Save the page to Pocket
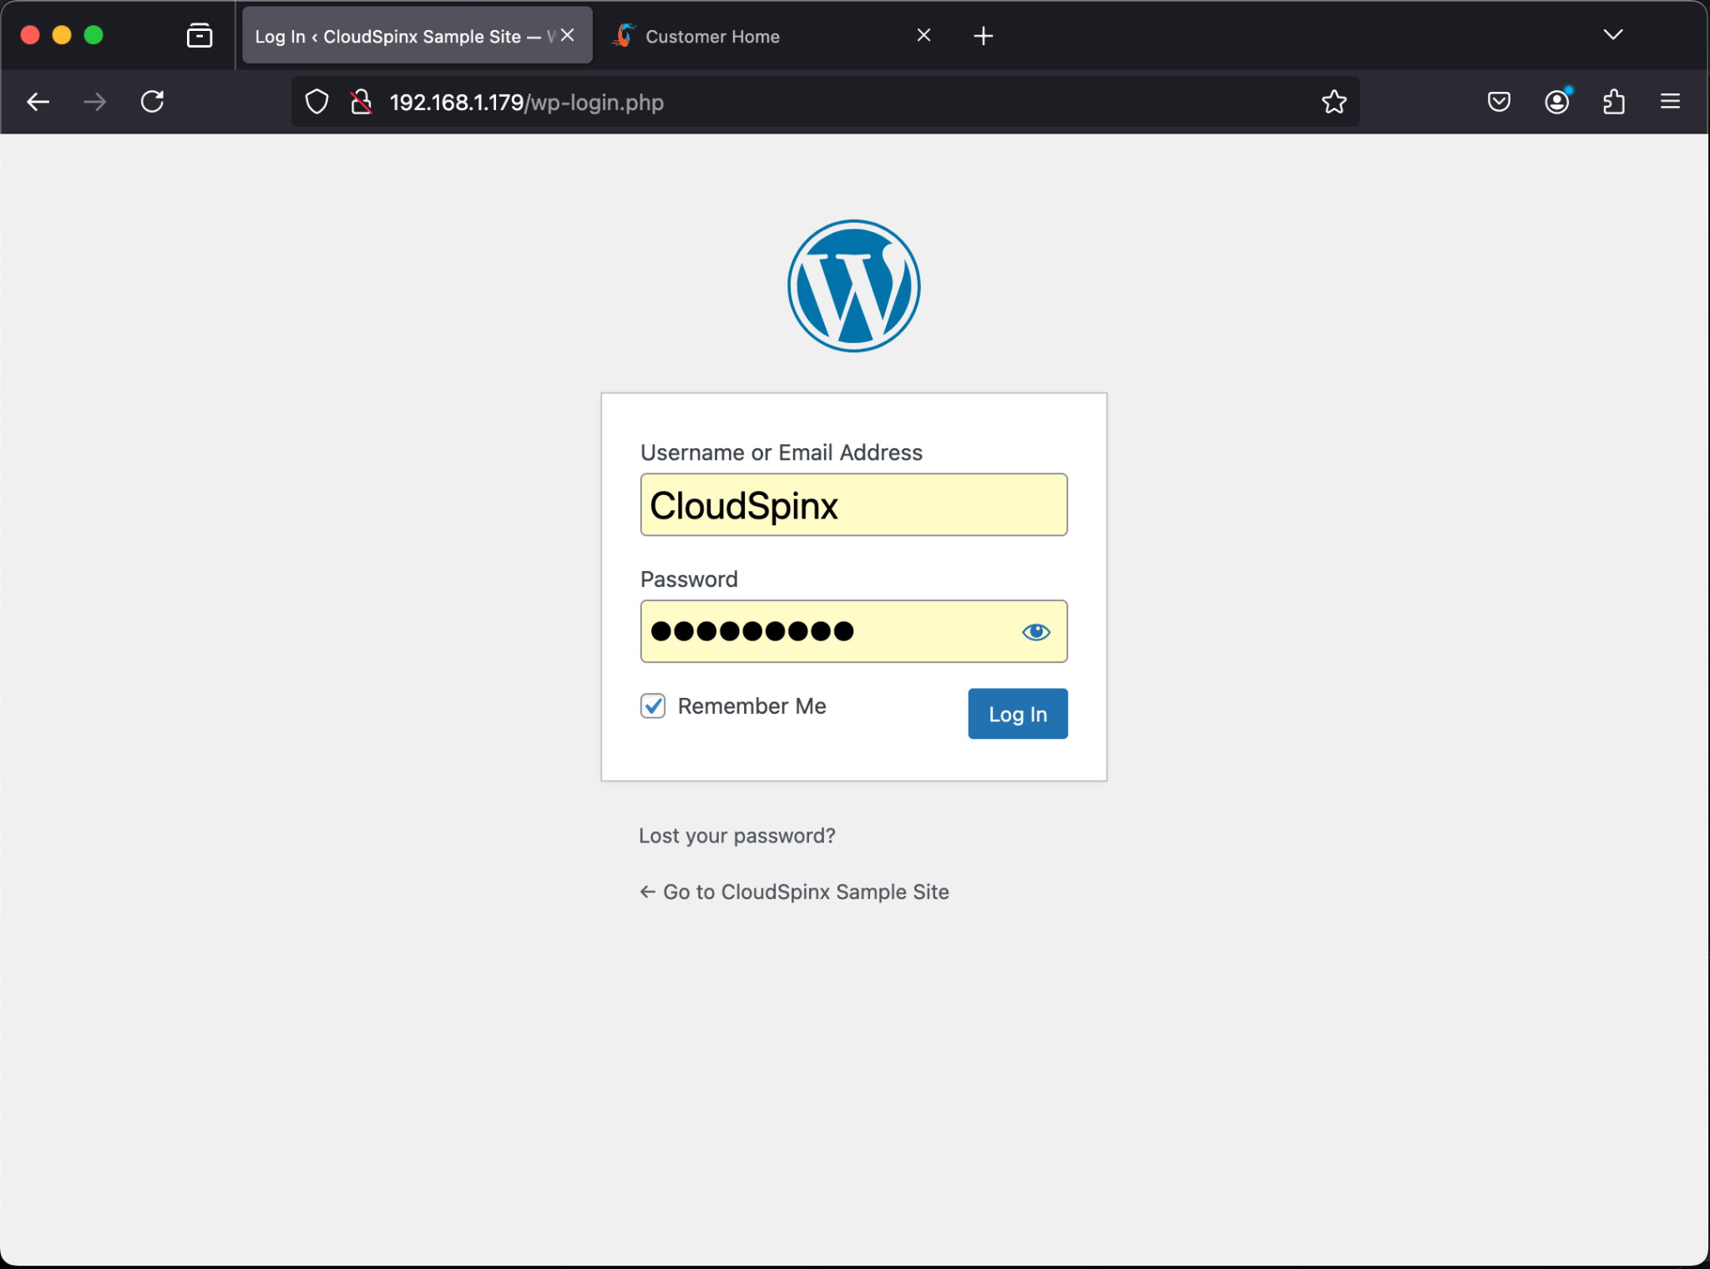 (1499, 101)
